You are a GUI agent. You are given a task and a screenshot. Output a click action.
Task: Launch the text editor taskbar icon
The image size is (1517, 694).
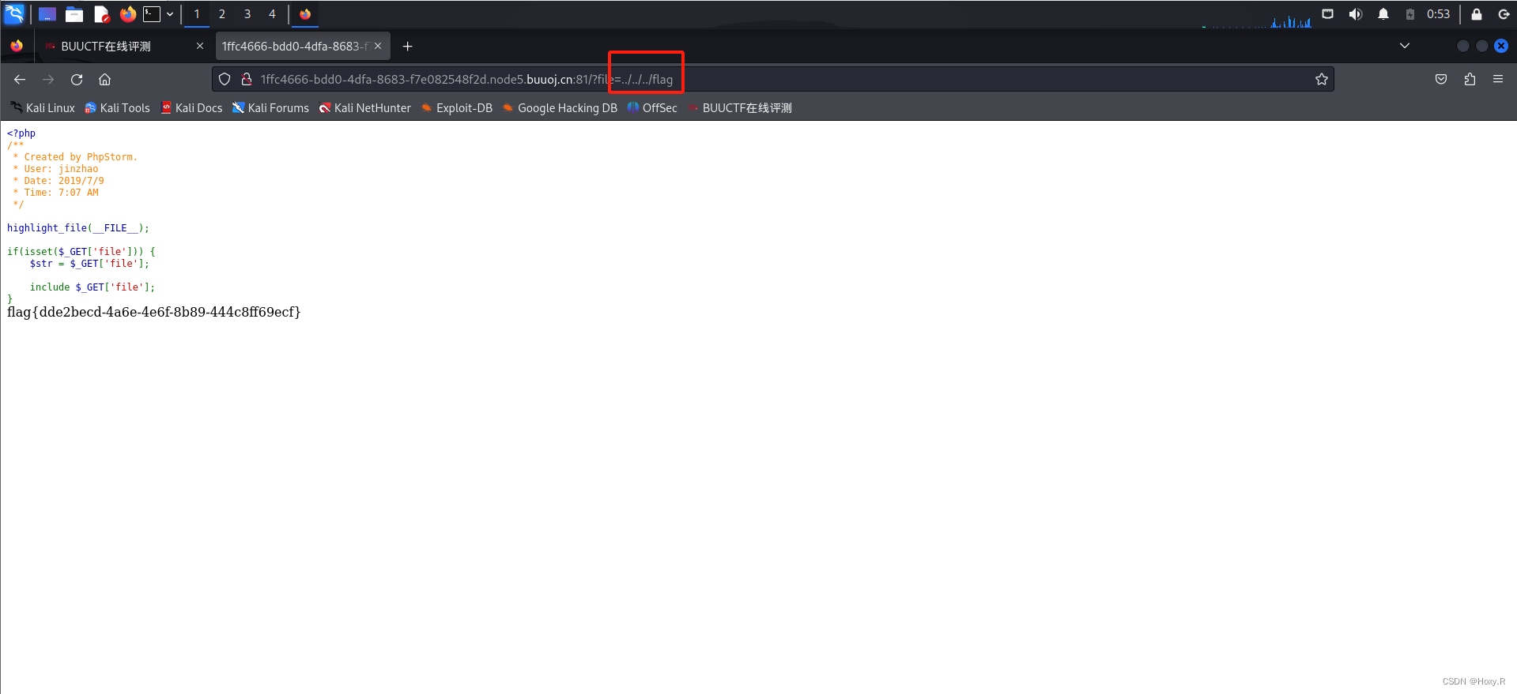click(x=101, y=14)
